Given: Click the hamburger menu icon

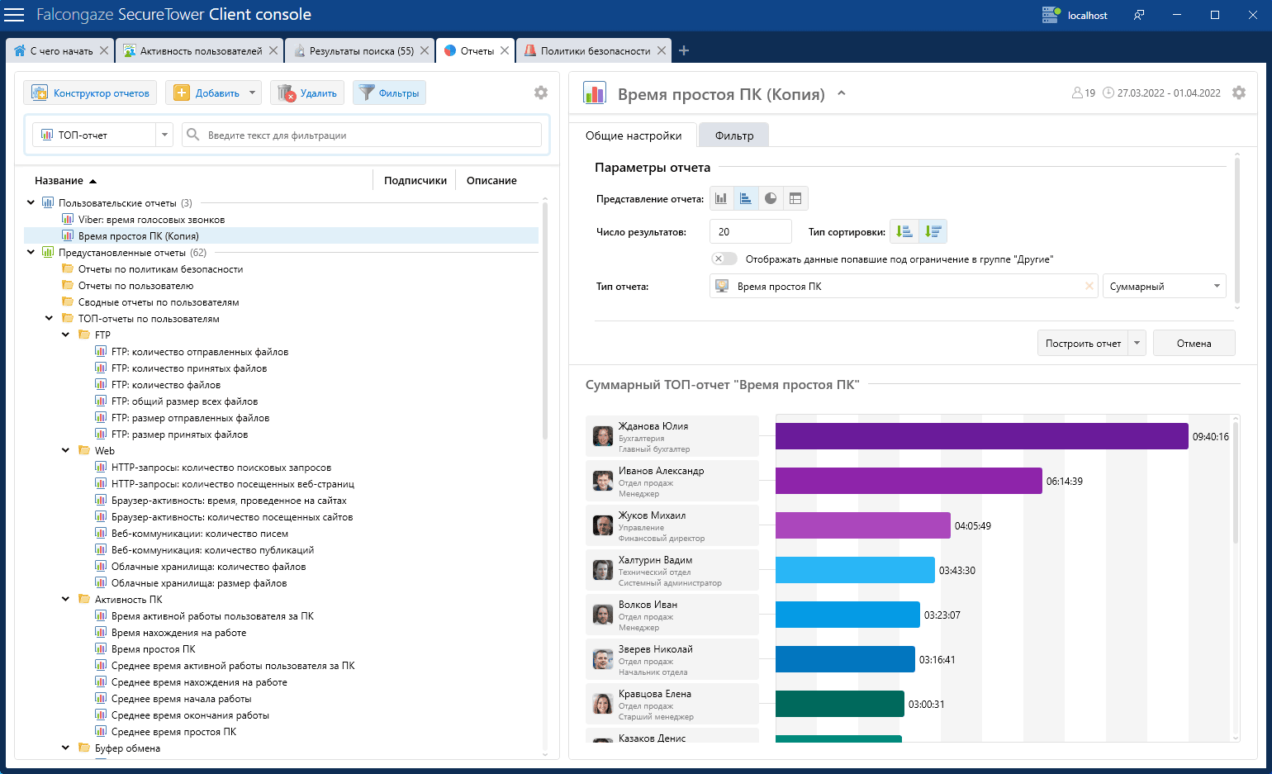Looking at the screenshot, I should [14, 15].
